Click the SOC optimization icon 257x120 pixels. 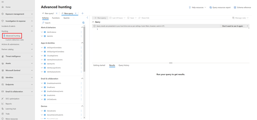[3, 99]
